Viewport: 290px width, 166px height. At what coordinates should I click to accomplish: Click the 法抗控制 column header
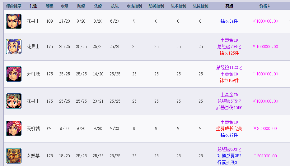click(201, 6)
